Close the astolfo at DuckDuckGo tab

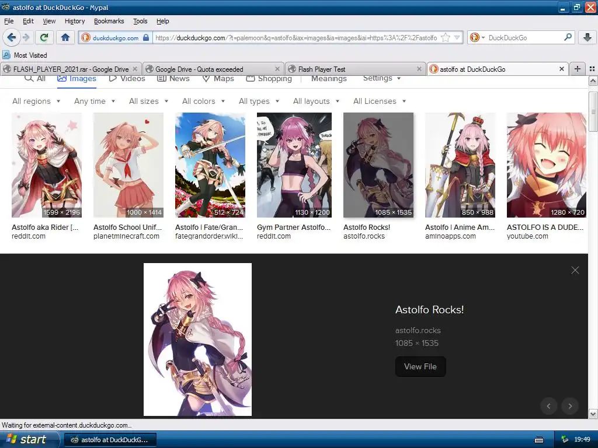pos(561,69)
